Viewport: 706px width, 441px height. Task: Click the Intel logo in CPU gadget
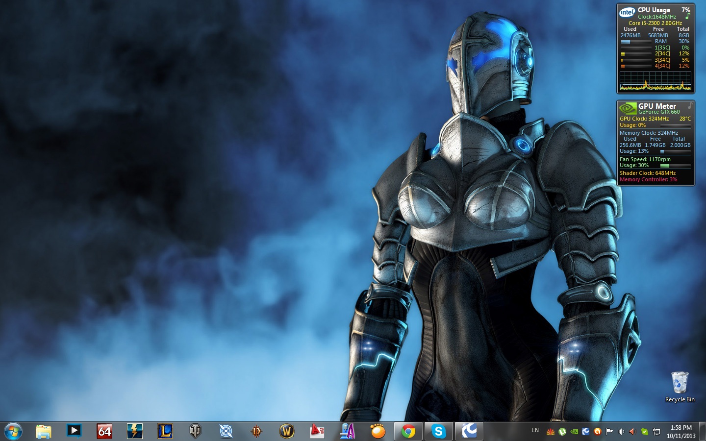pos(627,12)
